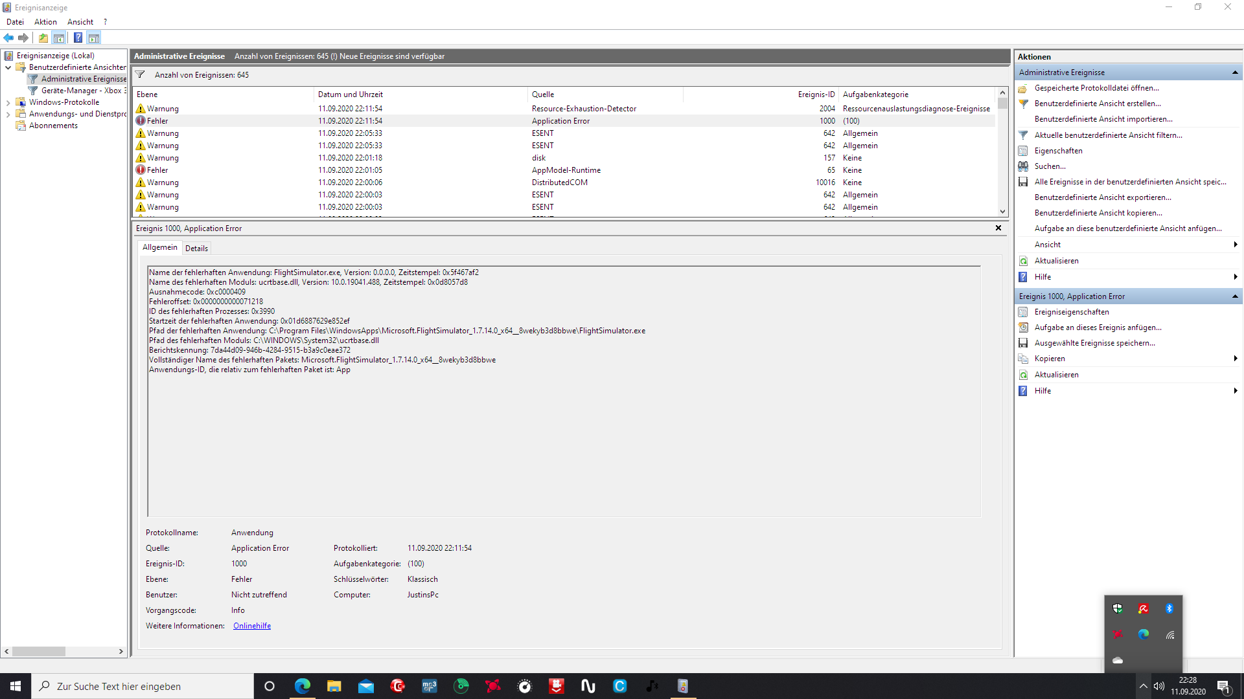Click Benutzerdefinierte Ansicht kopieren

coord(1098,213)
